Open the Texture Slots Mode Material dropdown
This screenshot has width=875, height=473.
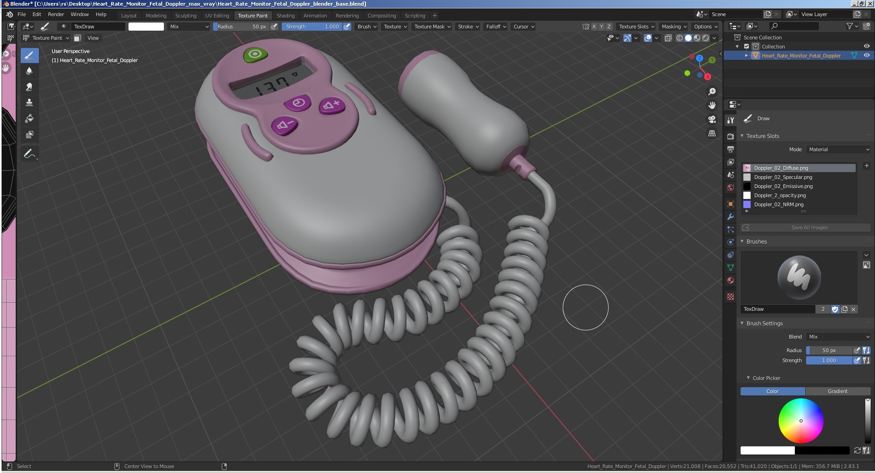[x=839, y=149]
